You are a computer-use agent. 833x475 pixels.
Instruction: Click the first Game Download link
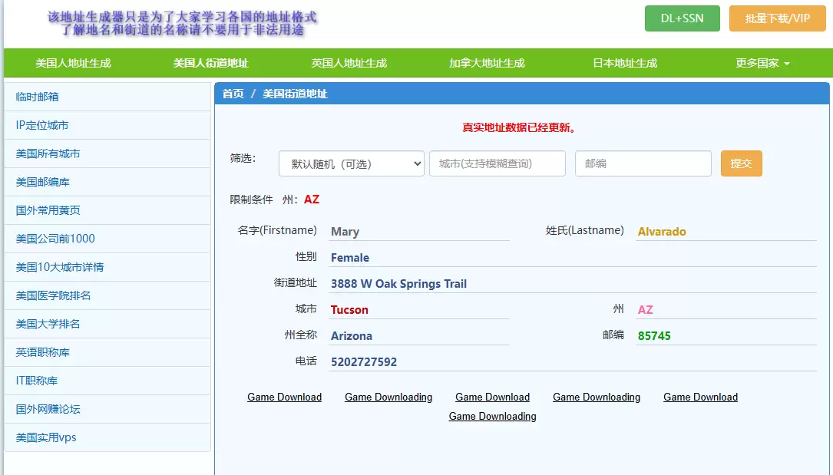pyautogui.click(x=284, y=397)
